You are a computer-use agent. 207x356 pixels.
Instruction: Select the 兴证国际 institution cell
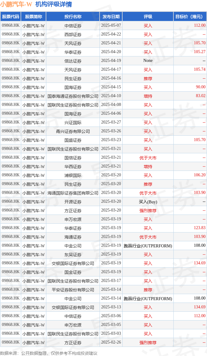click(73, 122)
